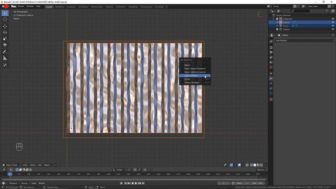Select the Transform tool
The image size is (336, 189).
click(5, 45)
